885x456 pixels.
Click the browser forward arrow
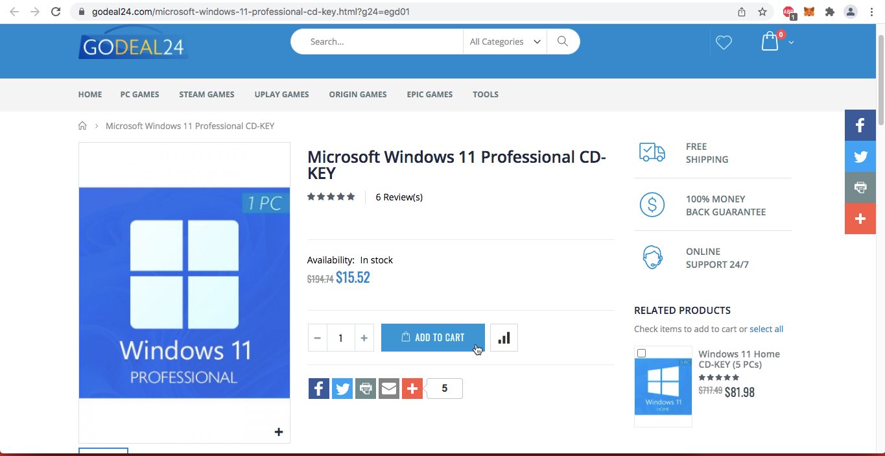(x=35, y=12)
